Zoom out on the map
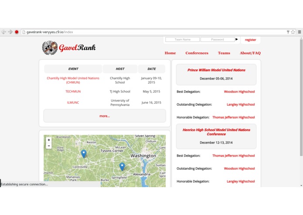 pos(49,146)
